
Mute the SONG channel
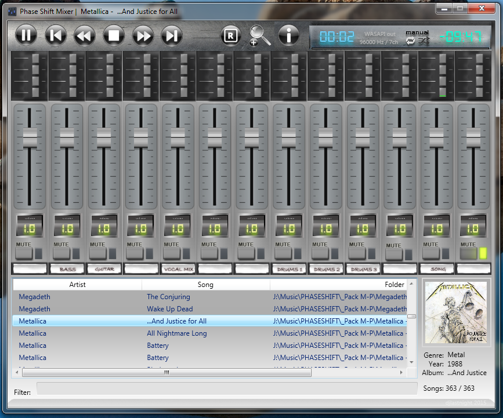[x=431, y=254]
